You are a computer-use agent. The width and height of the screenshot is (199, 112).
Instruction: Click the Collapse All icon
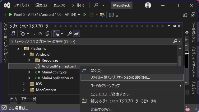pyautogui.click(x=40, y=34)
